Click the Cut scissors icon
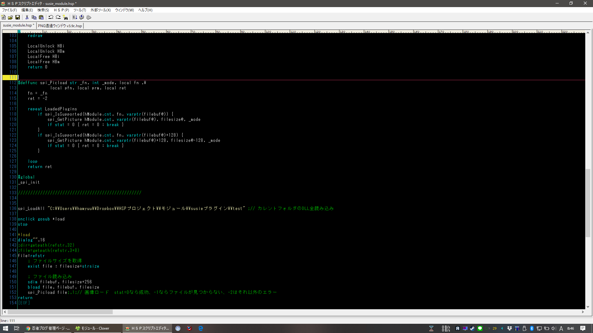Viewport: 593px width, 333px height. [x=27, y=17]
